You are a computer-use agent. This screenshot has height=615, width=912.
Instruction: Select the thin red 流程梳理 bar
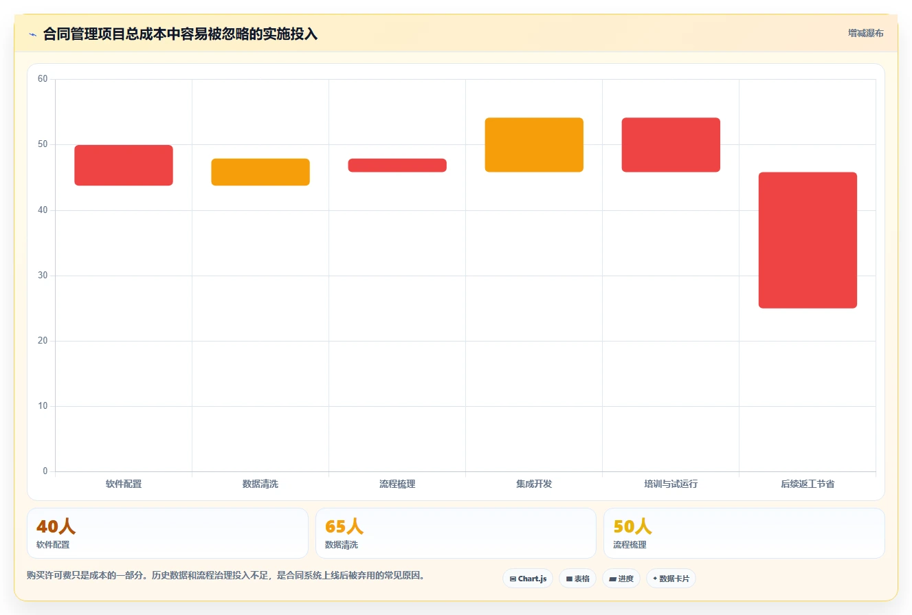pos(397,165)
